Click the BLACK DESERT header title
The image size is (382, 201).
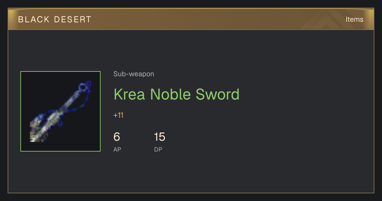[x=55, y=19]
